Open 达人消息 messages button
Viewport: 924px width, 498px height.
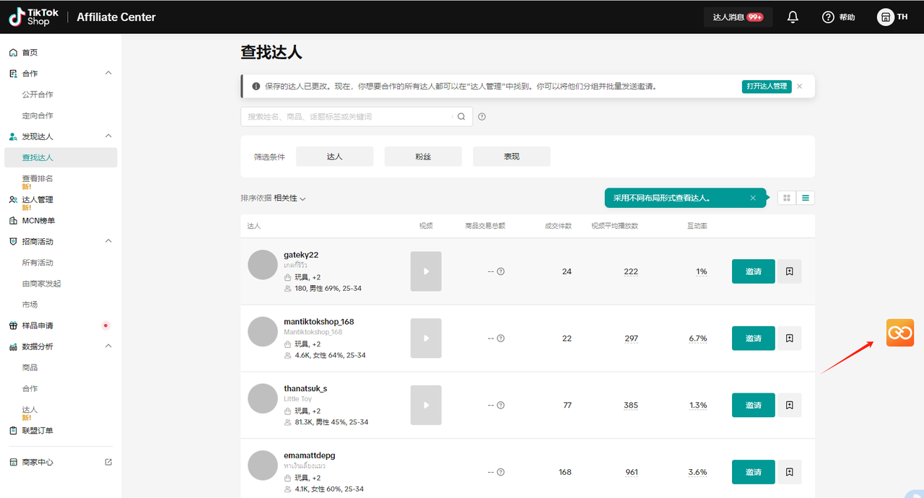(x=738, y=17)
